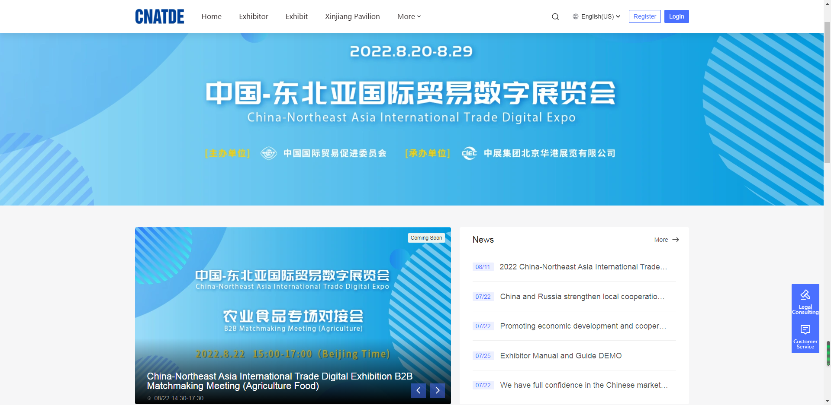Viewport: 831px width, 405px height.
Task: Open B2B Matchmaking Meeting (Agriculture Food) title
Action: [280, 381]
